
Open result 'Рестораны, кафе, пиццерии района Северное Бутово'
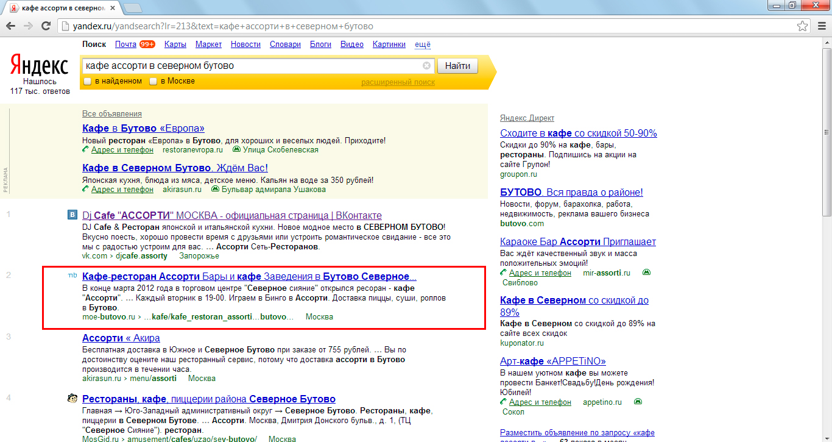pos(209,399)
